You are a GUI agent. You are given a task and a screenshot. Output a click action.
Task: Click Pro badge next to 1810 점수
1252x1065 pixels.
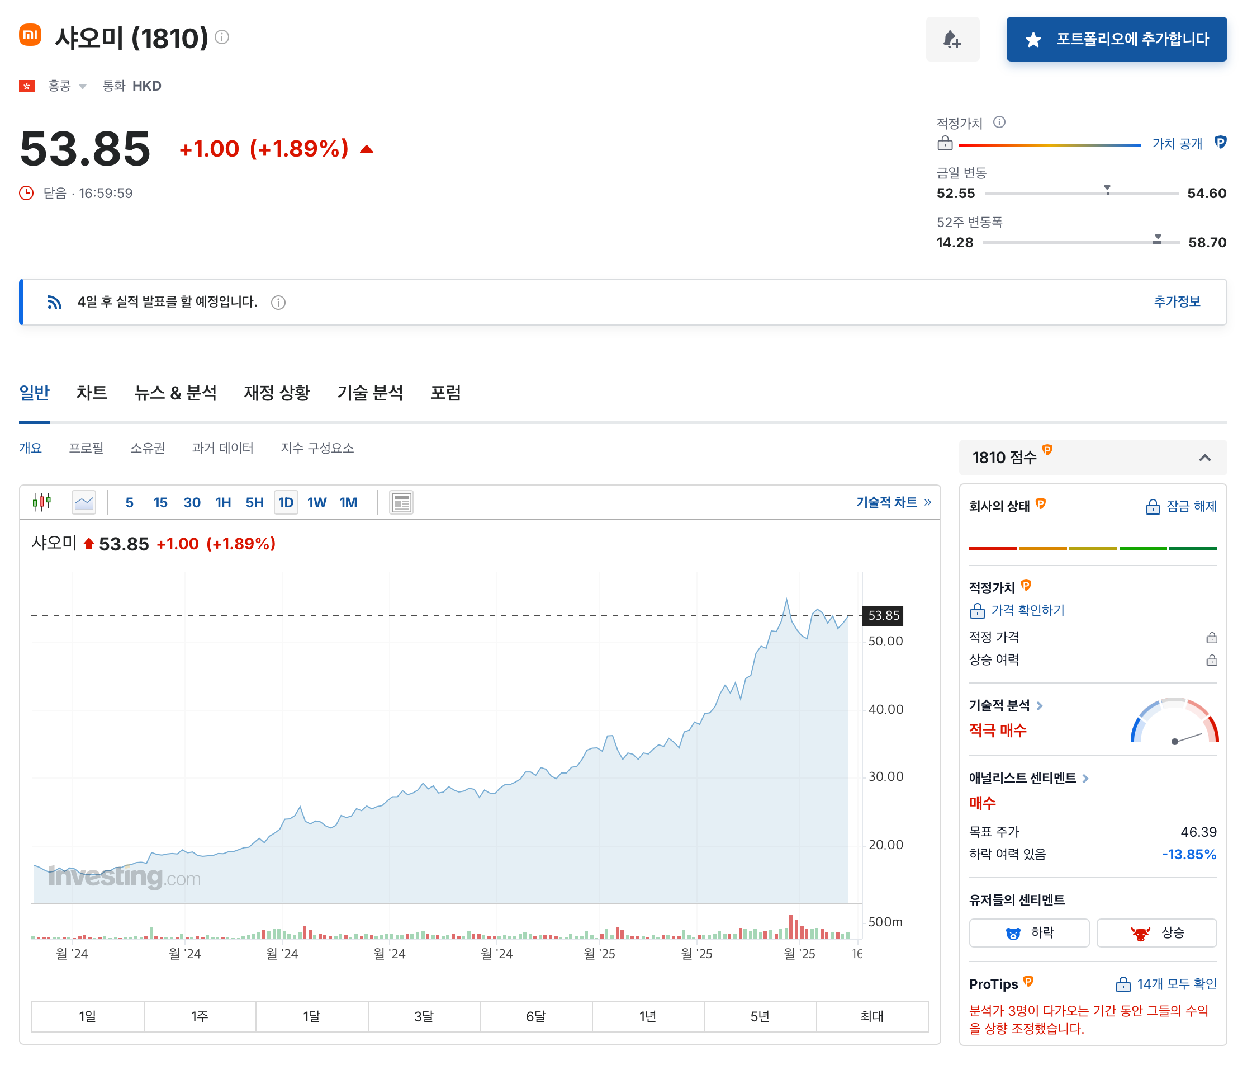[x=1047, y=450]
